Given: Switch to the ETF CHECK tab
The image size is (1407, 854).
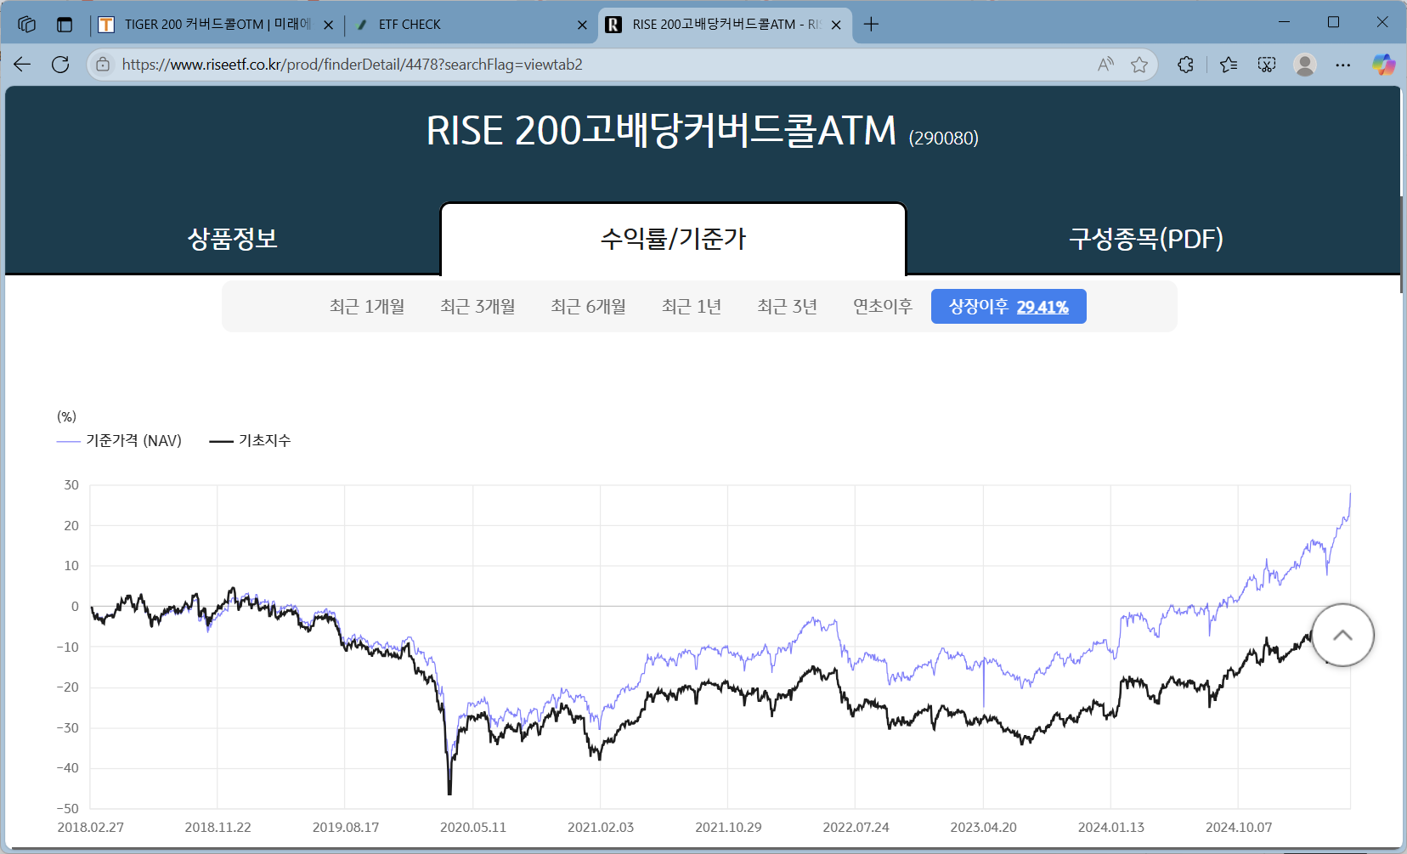Looking at the screenshot, I should [471, 25].
